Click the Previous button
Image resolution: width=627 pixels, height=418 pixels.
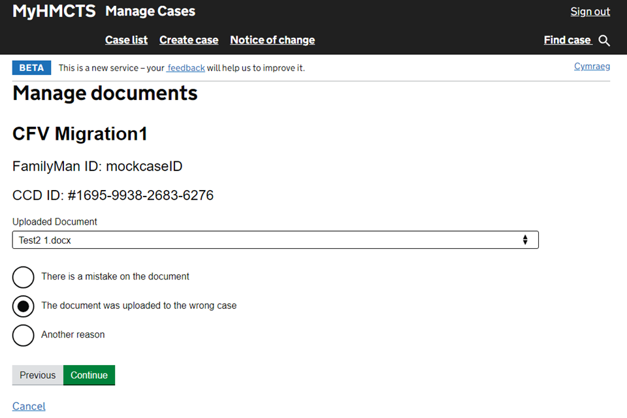pos(38,375)
